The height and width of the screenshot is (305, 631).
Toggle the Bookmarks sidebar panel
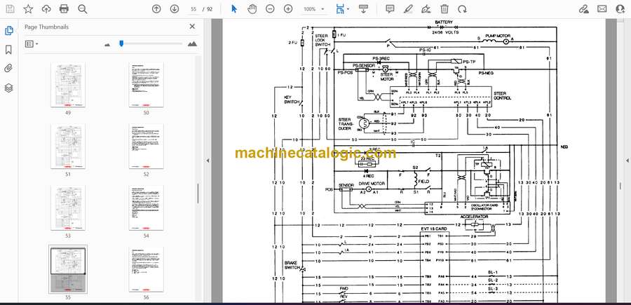click(x=8, y=50)
